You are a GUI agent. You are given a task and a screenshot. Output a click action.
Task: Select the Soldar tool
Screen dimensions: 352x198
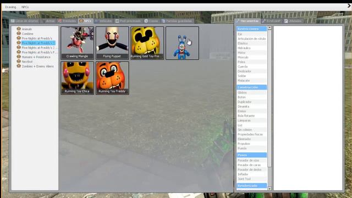point(252,76)
